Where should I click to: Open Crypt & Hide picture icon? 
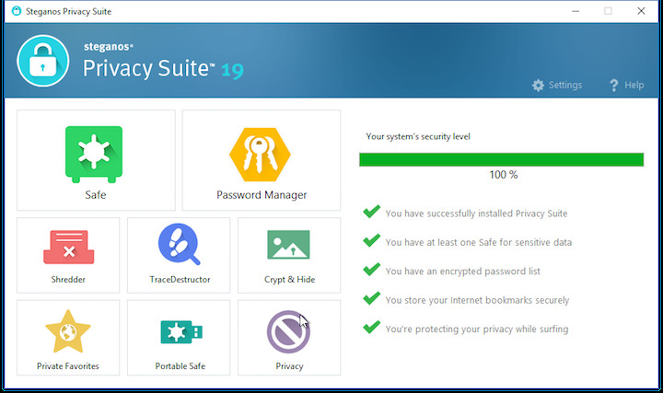289,245
